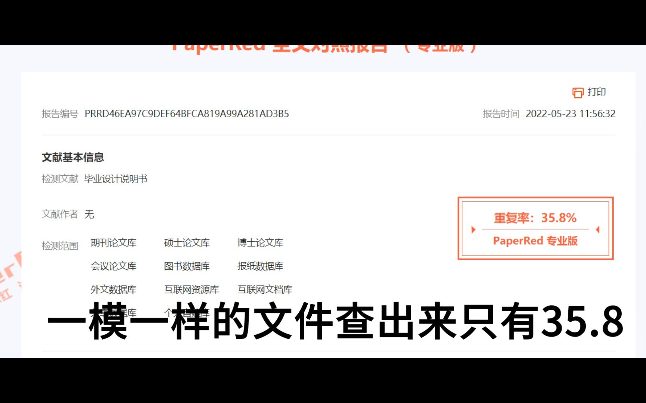646x403 pixels.
Task: Click the PaperRed 专业版 stamp text
Action: pos(535,241)
